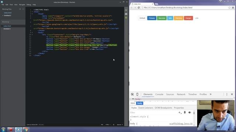Open the Find menu in Brackets

11,5
